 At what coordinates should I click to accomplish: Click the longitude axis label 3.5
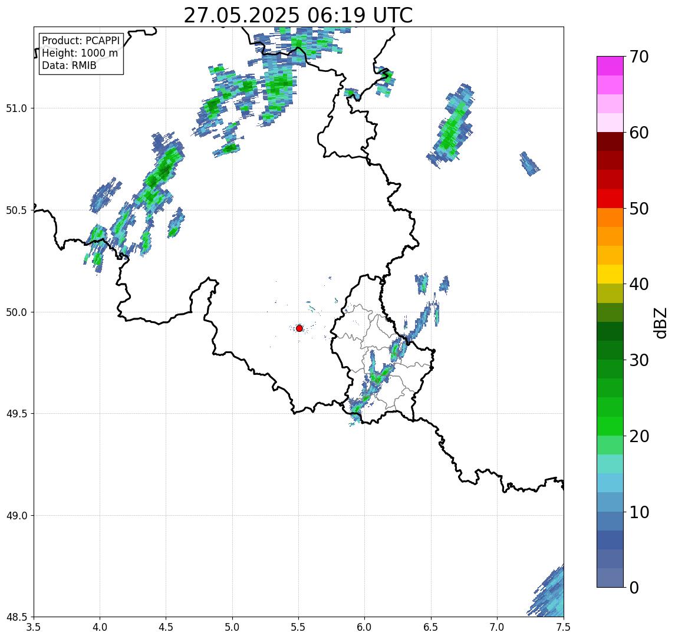coord(34,627)
